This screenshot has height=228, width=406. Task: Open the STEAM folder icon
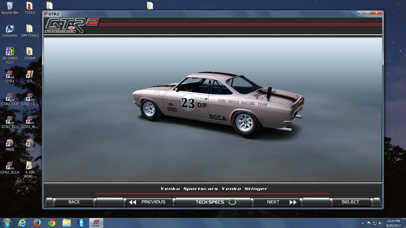(30, 54)
